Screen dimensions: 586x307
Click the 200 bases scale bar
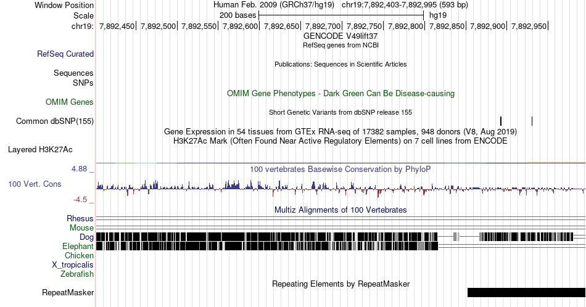[x=341, y=15]
